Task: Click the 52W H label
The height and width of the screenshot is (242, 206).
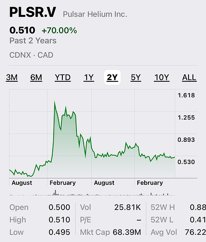Action: click(162, 207)
